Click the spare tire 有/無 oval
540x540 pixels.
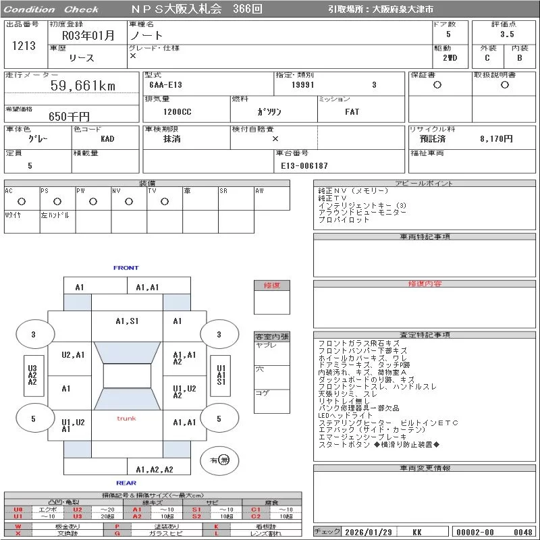click(x=219, y=460)
